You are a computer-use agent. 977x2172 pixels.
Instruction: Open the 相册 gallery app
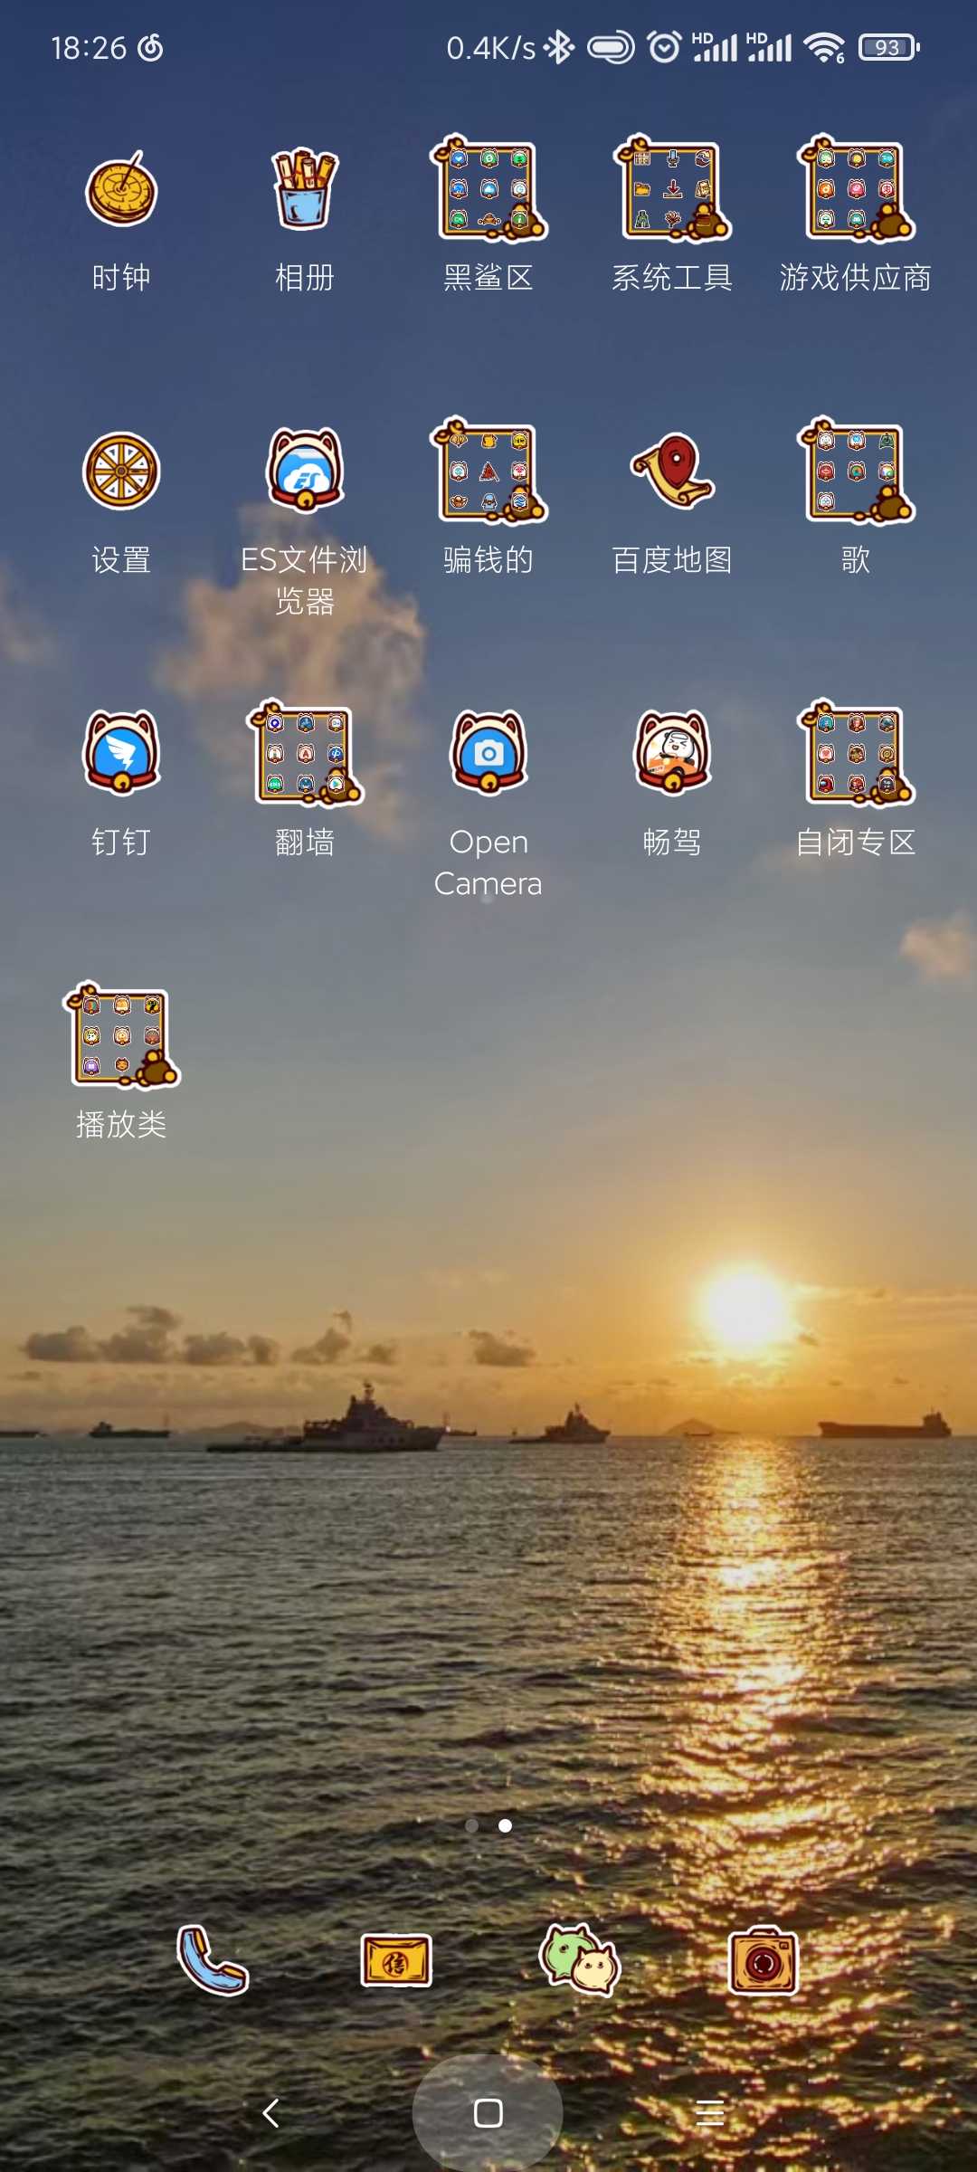305,191
